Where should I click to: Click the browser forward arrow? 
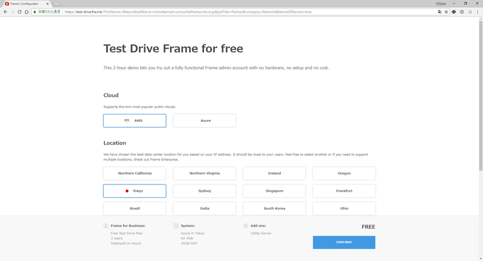(x=12, y=11)
